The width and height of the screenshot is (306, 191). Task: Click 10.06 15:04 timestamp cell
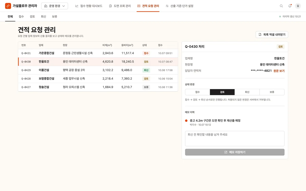coord(165,78)
